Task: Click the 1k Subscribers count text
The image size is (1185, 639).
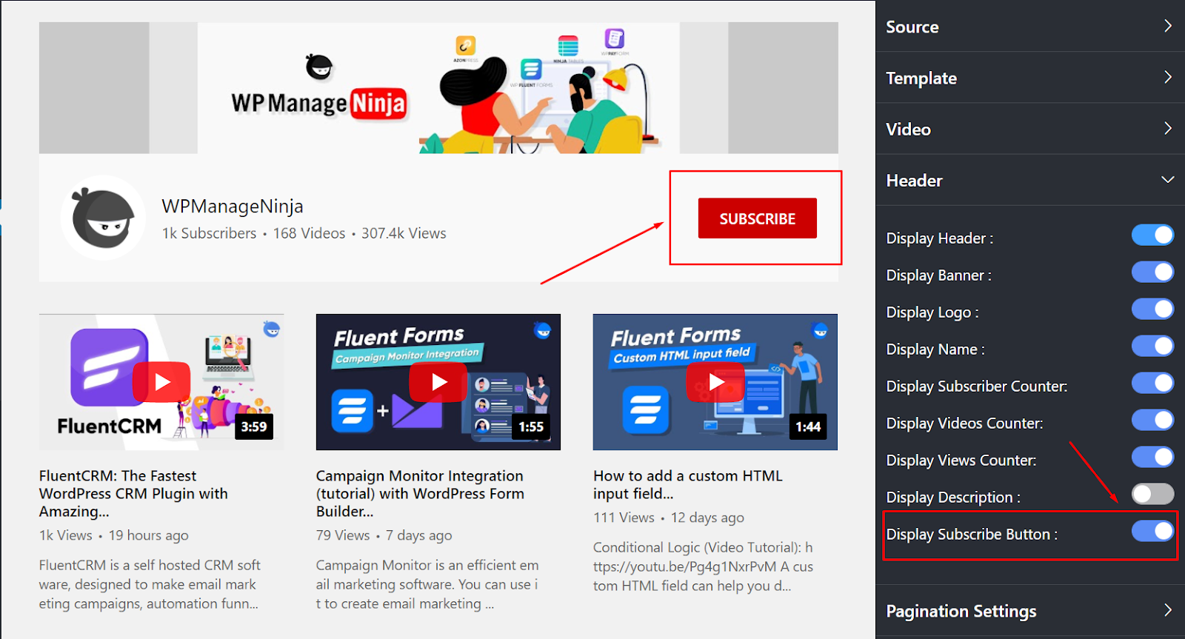Action: [209, 233]
